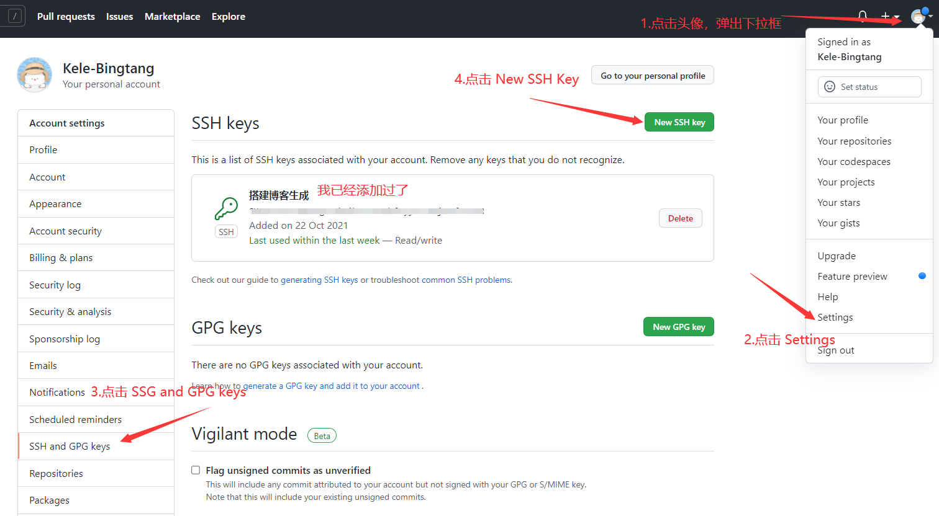
Task: Click Go to your personal profile button
Action: (x=652, y=76)
